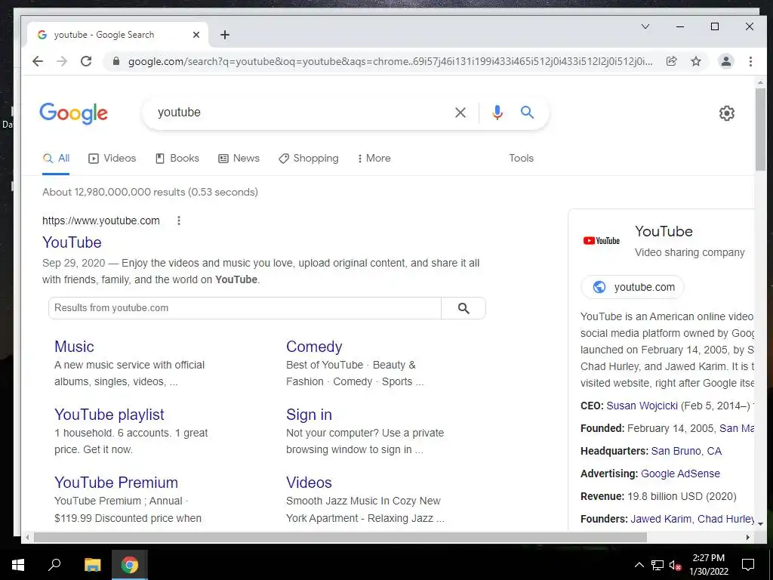Viewport: 773px width, 580px height.
Task: Open a new tab with plus button
Action: pos(225,35)
